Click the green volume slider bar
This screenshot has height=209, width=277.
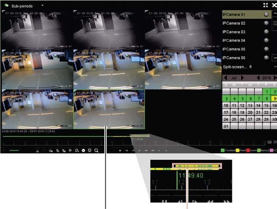14,150
